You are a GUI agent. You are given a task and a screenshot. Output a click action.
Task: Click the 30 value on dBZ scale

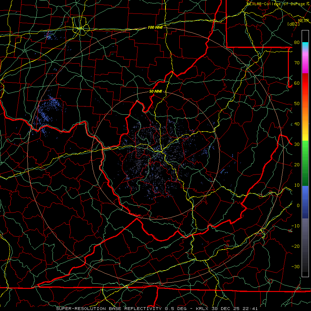pyautogui.click(x=297, y=144)
